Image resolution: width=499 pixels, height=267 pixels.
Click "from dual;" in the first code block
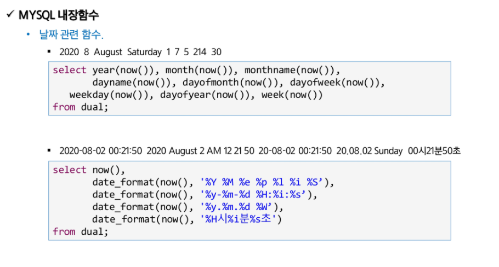(81, 107)
